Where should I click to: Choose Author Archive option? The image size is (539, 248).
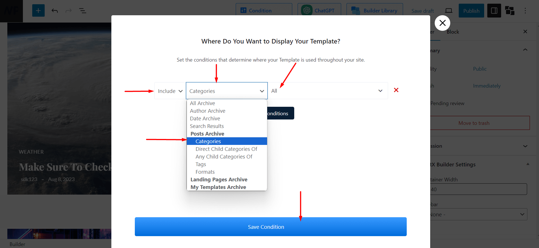pos(207,111)
